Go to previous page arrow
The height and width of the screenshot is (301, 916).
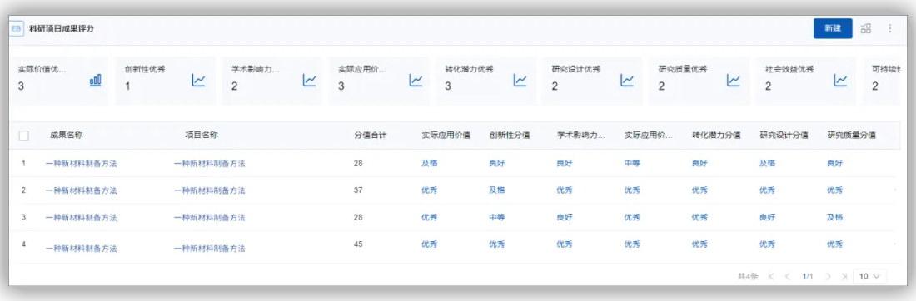[787, 277]
